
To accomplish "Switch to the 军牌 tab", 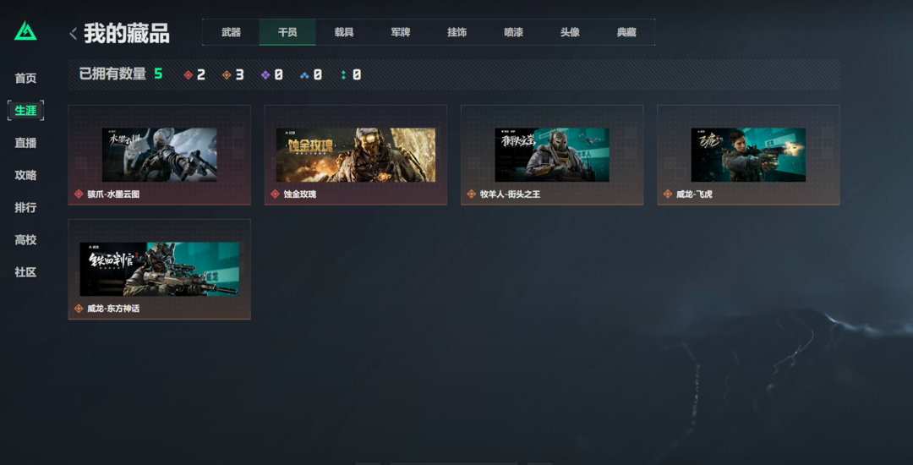I will click(x=401, y=32).
